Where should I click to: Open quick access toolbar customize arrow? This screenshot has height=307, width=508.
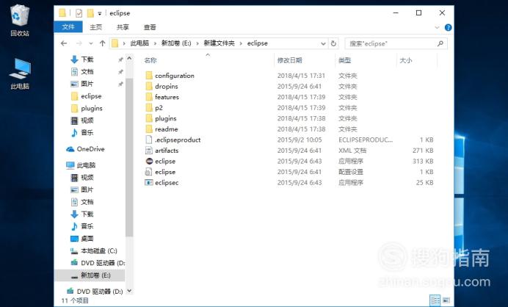(x=99, y=13)
